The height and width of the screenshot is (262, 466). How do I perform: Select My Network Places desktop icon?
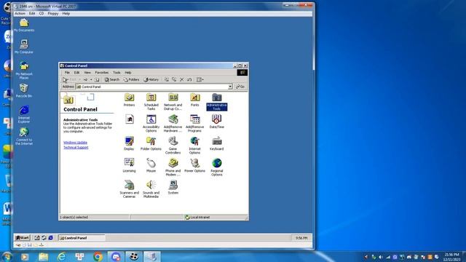(24, 71)
